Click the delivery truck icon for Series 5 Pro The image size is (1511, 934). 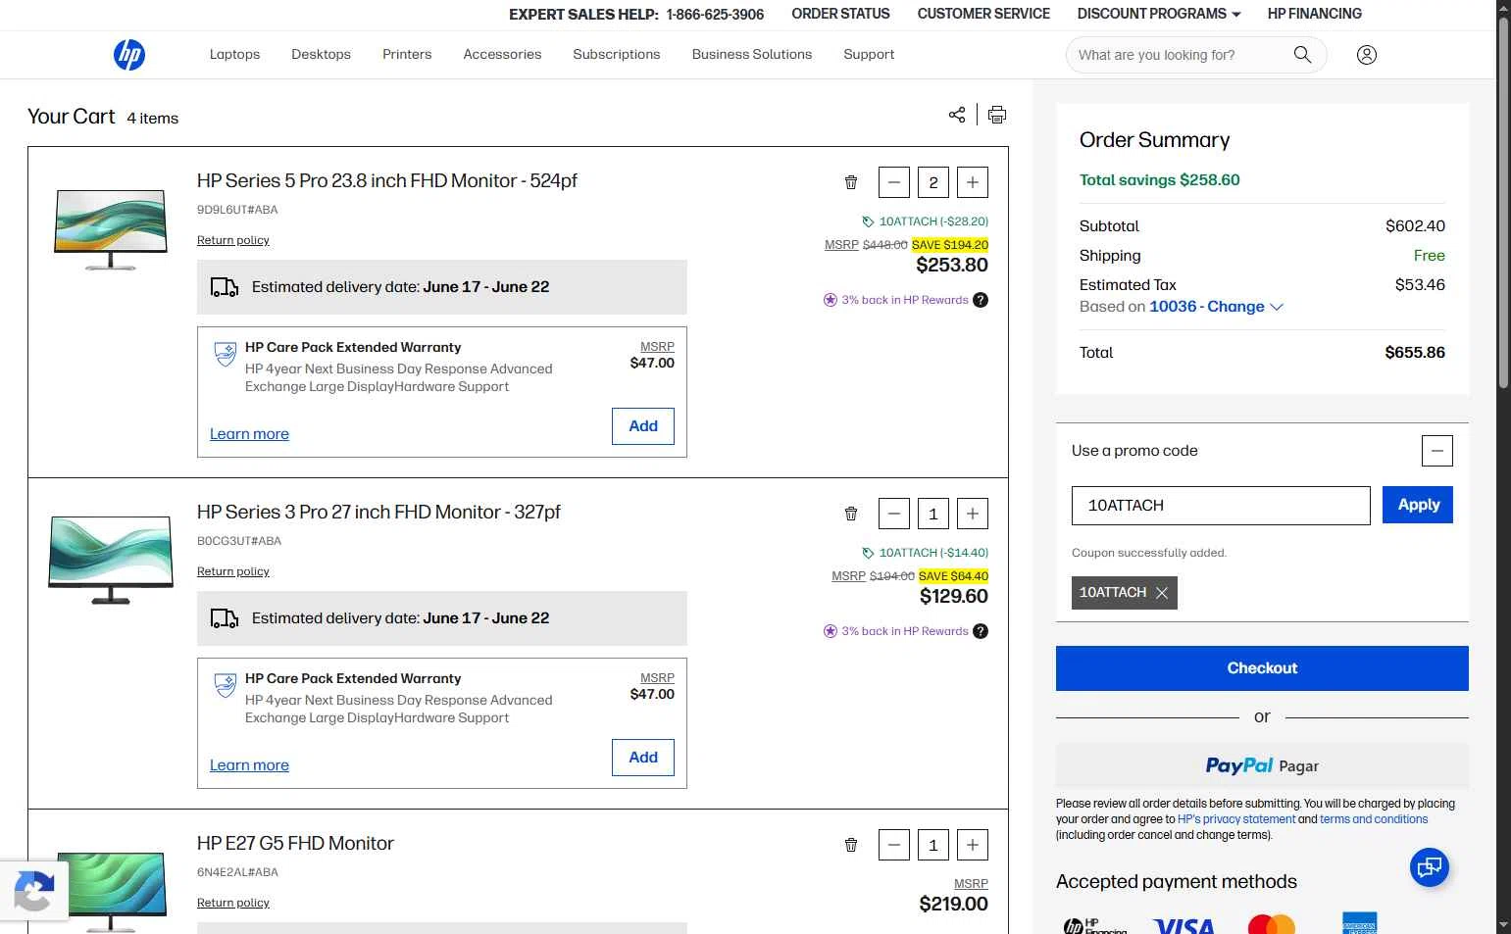click(225, 287)
